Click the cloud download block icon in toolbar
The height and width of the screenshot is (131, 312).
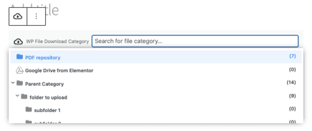(18, 16)
